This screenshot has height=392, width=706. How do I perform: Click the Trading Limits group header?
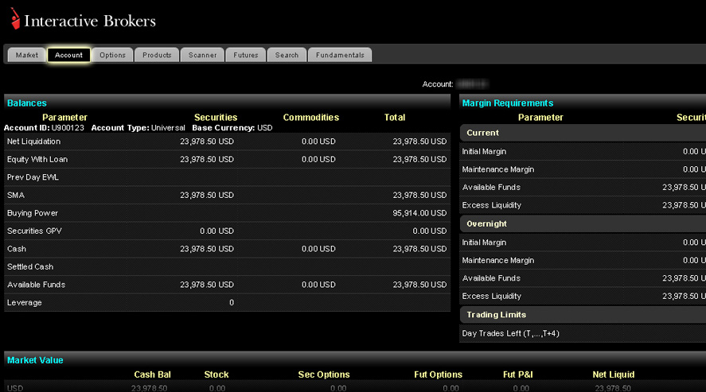click(583, 315)
